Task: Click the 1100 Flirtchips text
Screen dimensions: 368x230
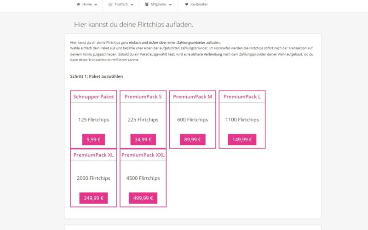Action: point(242,120)
